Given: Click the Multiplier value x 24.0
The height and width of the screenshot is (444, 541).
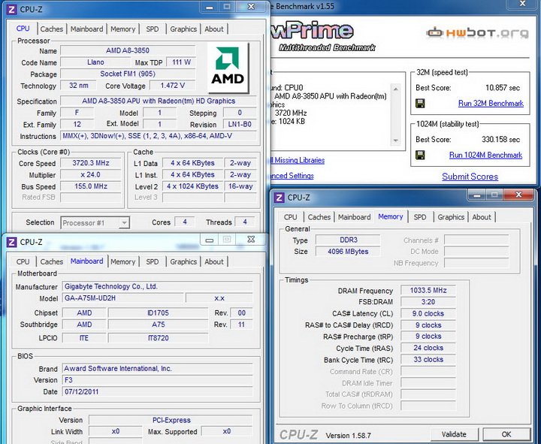Looking at the screenshot, I should pos(91,174).
